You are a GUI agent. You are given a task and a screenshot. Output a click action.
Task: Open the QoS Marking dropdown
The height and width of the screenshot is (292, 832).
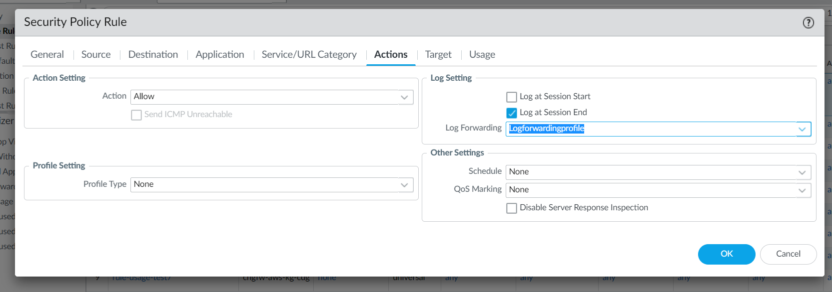(x=802, y=190)
